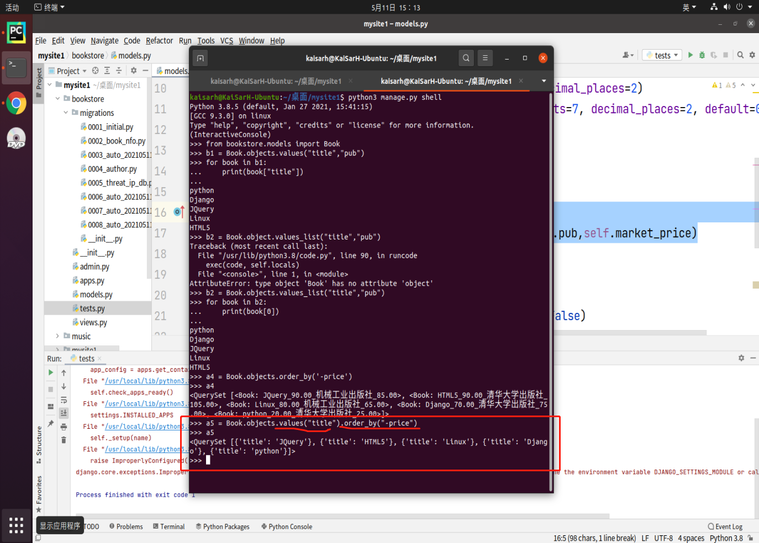Open the input method 英 menu
Image resolution: width=759 pixels, height=543 pixels.
689,7
